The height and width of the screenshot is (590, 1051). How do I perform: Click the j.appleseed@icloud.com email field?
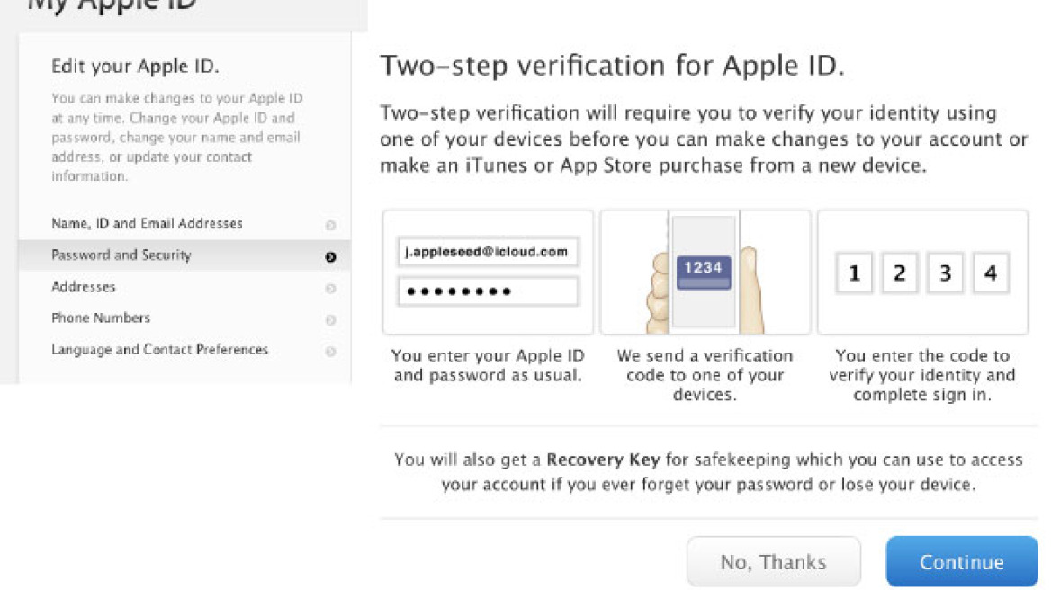487,252
